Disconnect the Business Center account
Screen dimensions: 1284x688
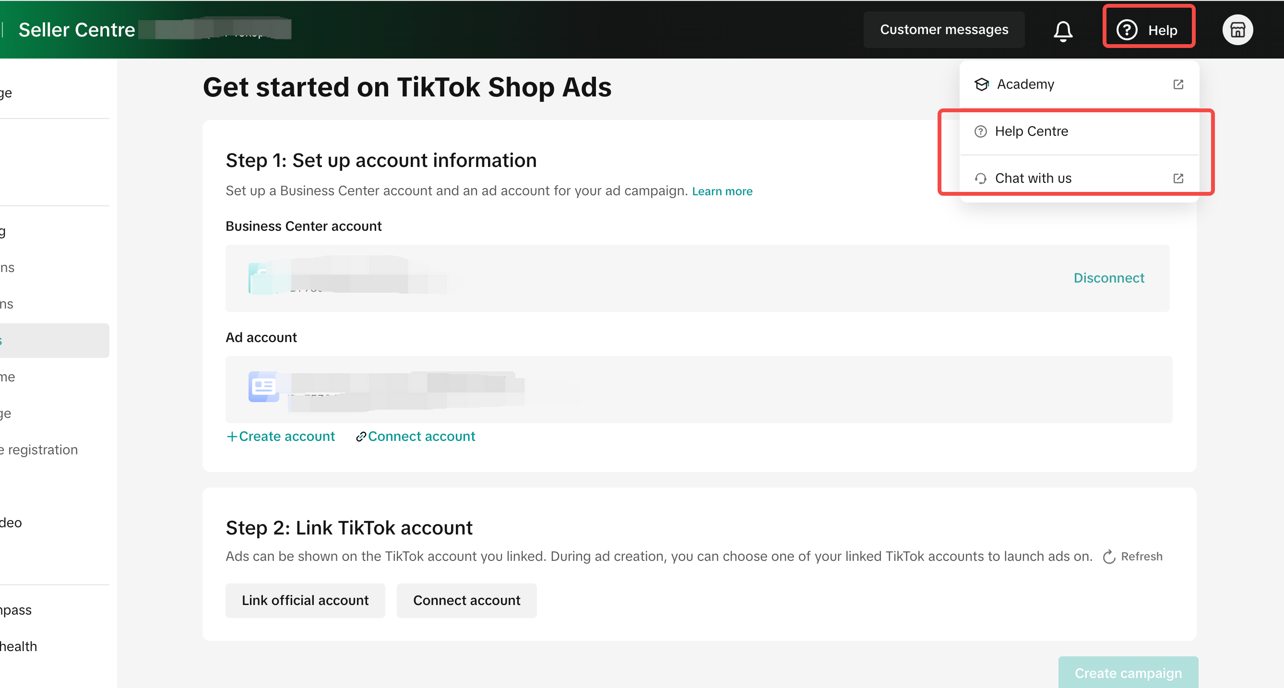1108,278
